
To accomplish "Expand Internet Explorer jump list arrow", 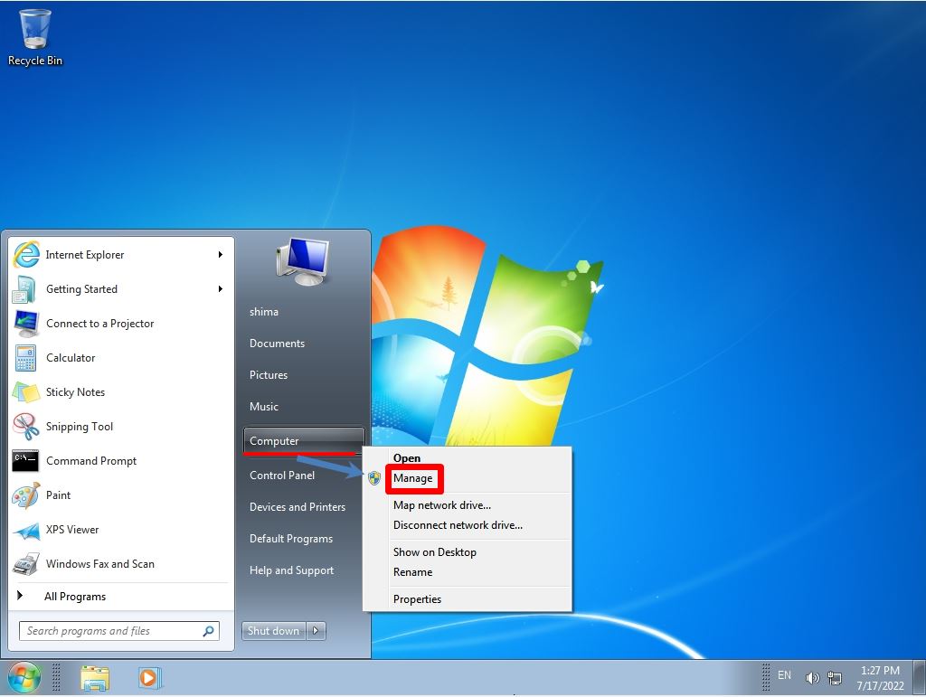I will 221,254.
